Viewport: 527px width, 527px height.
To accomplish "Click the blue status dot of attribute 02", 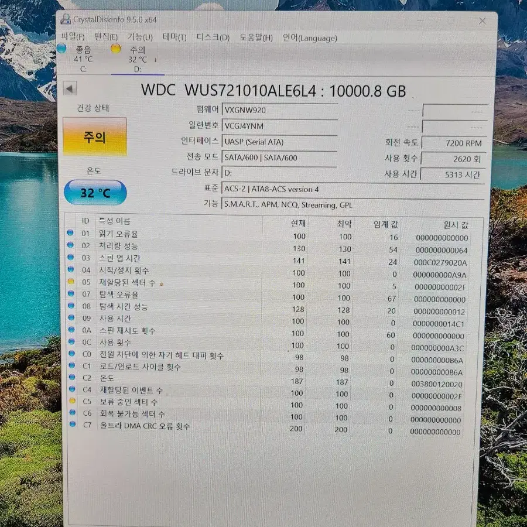I will [x=70, y=245].
